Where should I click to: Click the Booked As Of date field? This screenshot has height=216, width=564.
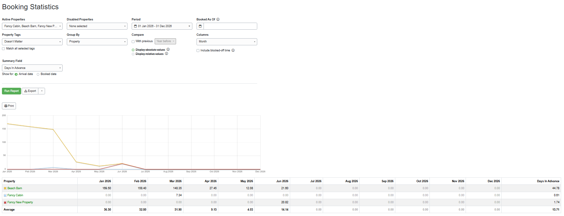[230, 26]
